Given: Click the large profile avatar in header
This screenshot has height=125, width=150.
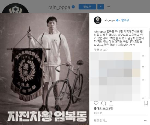Looking at the screenshot, I should 15,8.
